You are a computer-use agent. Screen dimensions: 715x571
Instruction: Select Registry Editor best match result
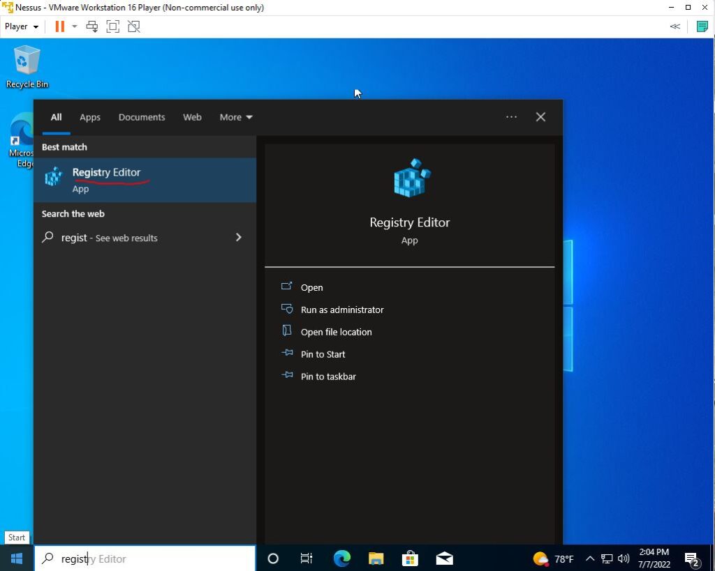click(x=145, y=180)
